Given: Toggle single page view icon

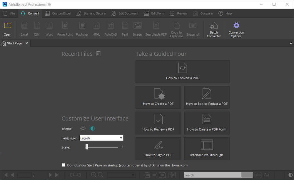Looking at the screenshot, I should point(147,175).
